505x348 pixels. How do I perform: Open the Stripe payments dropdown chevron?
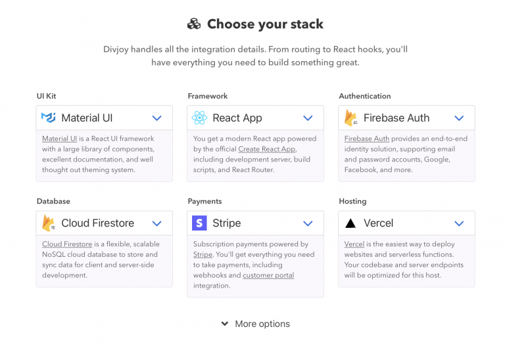pyautogui.click(x=308, y=223)
